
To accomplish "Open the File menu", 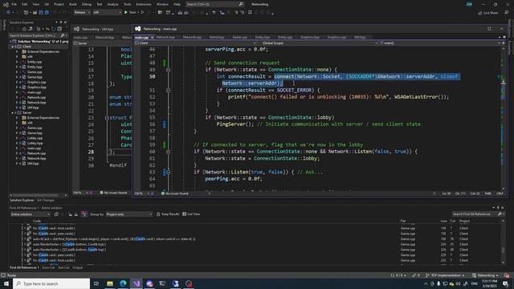I will coord(14,4).
